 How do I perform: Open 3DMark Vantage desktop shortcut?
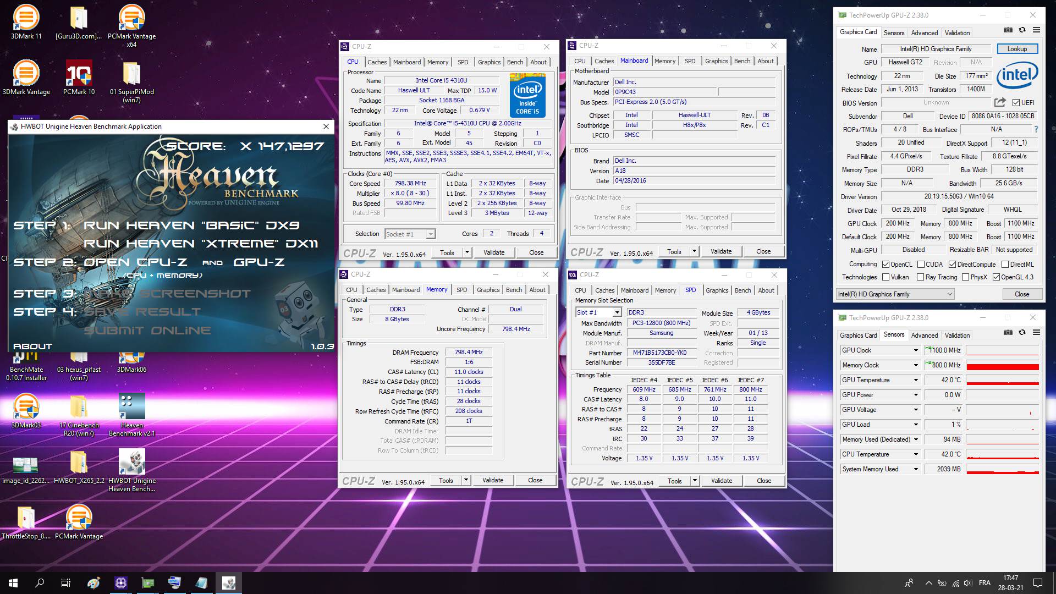(x=26, y=78)
